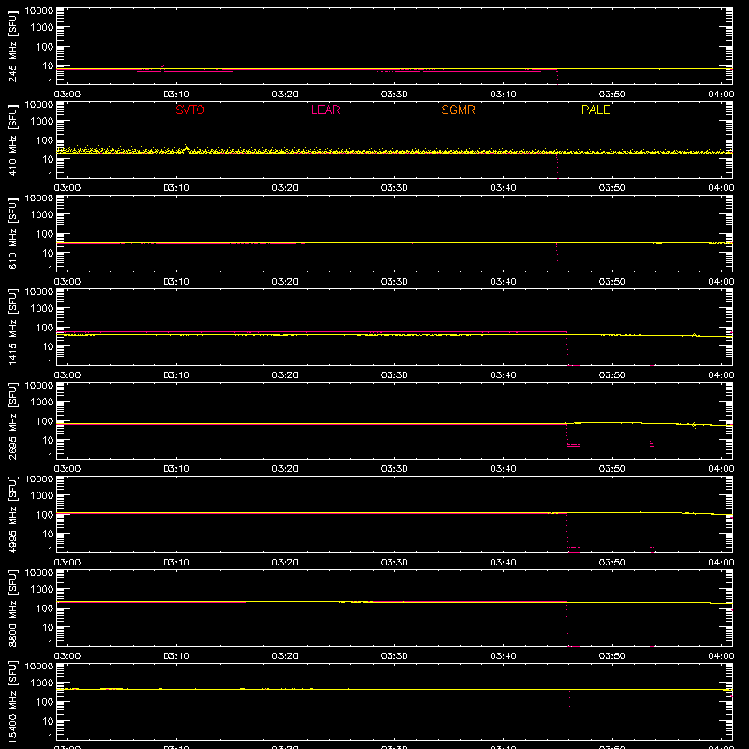Select the yellow PALE station label
Image resolution: width=749 pixels, height=749 pixels.
click(595, 110)
